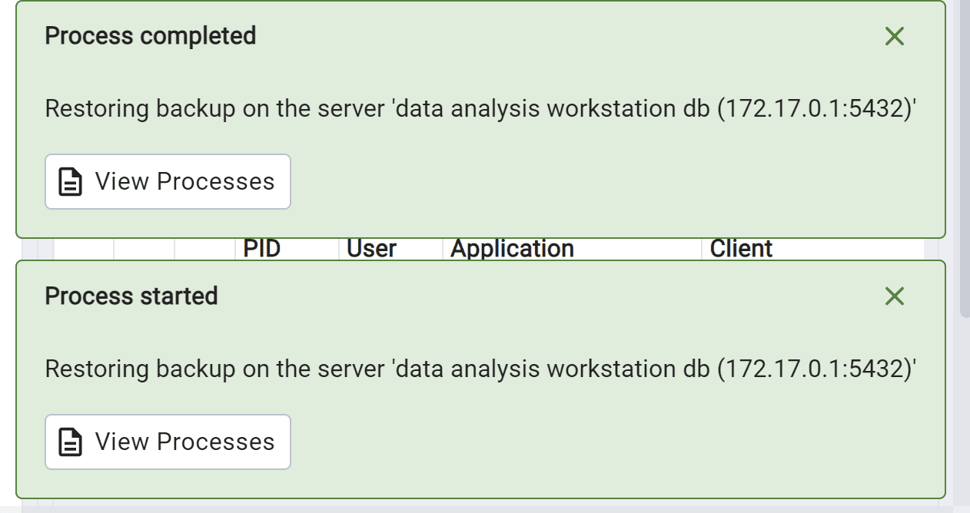This screenshot has height=513, width=970.
Task: Click the first empty table header cell
Action: pyautogui.click(x=84, y=249)
